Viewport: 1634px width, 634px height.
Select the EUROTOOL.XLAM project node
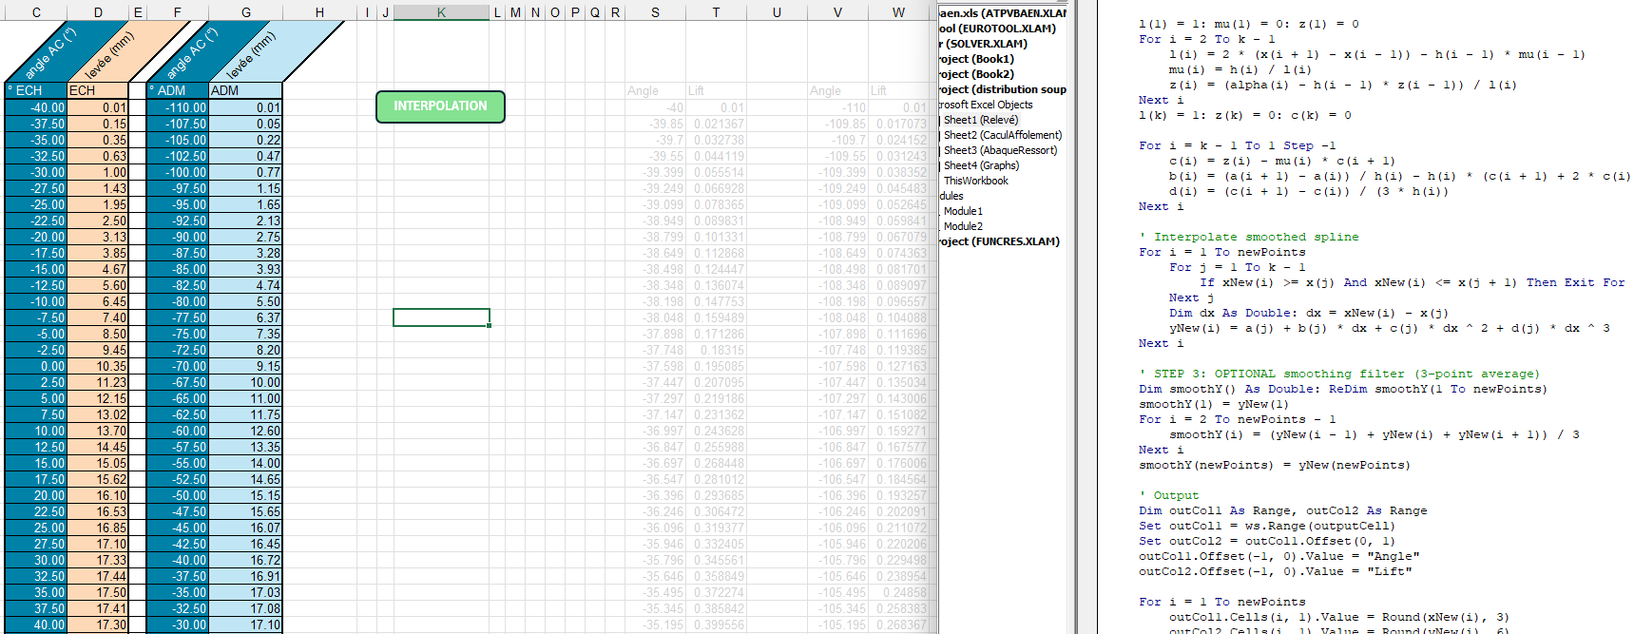[997, 29]
